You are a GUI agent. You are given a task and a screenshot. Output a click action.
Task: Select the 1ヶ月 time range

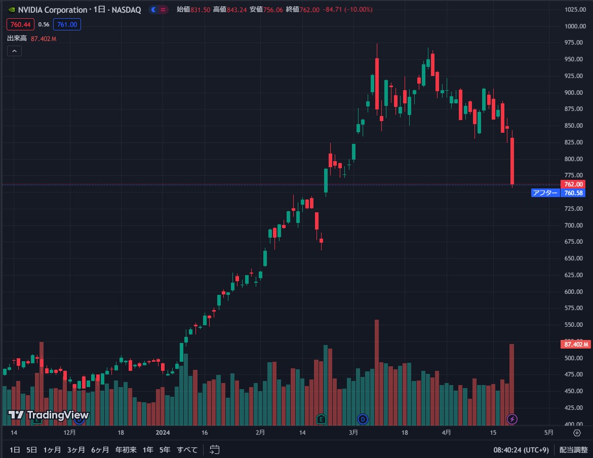(x=52, y=450)
